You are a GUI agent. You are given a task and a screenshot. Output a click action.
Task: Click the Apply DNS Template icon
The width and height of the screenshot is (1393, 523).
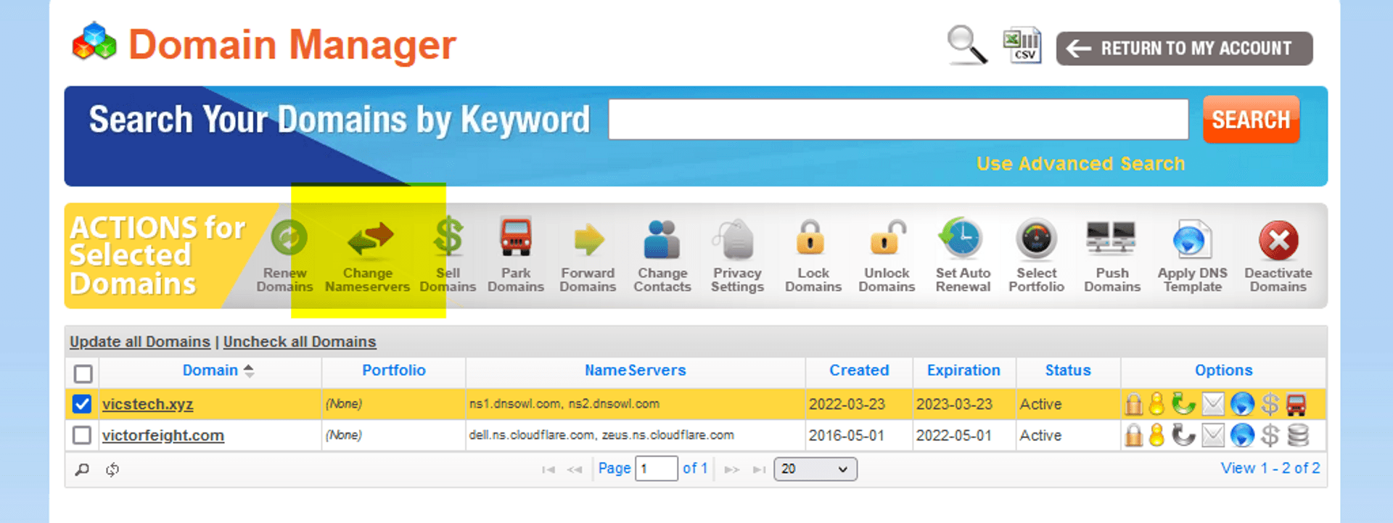pyautogui.click(x=1191, y=239)
